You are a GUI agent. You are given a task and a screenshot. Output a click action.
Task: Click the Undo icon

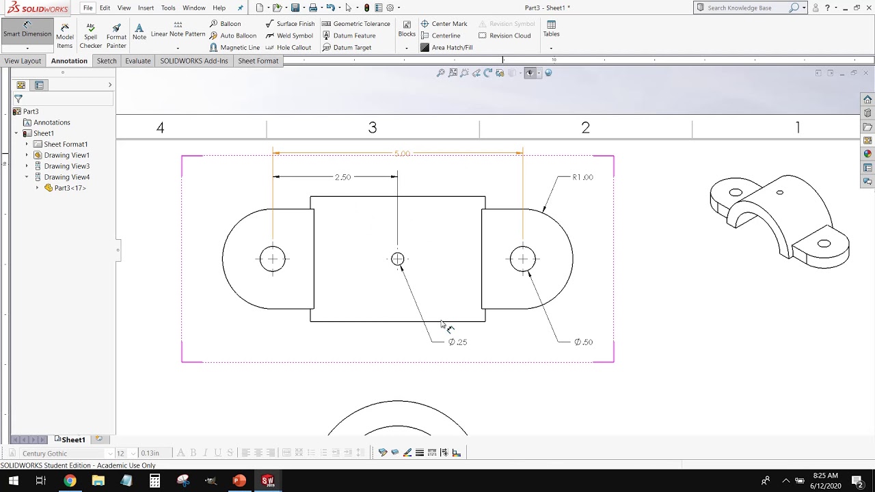(331, 8)
